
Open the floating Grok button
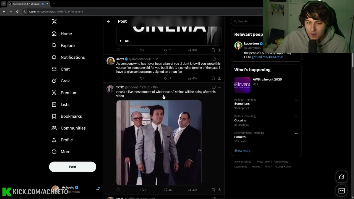click(x=342, y=177)
